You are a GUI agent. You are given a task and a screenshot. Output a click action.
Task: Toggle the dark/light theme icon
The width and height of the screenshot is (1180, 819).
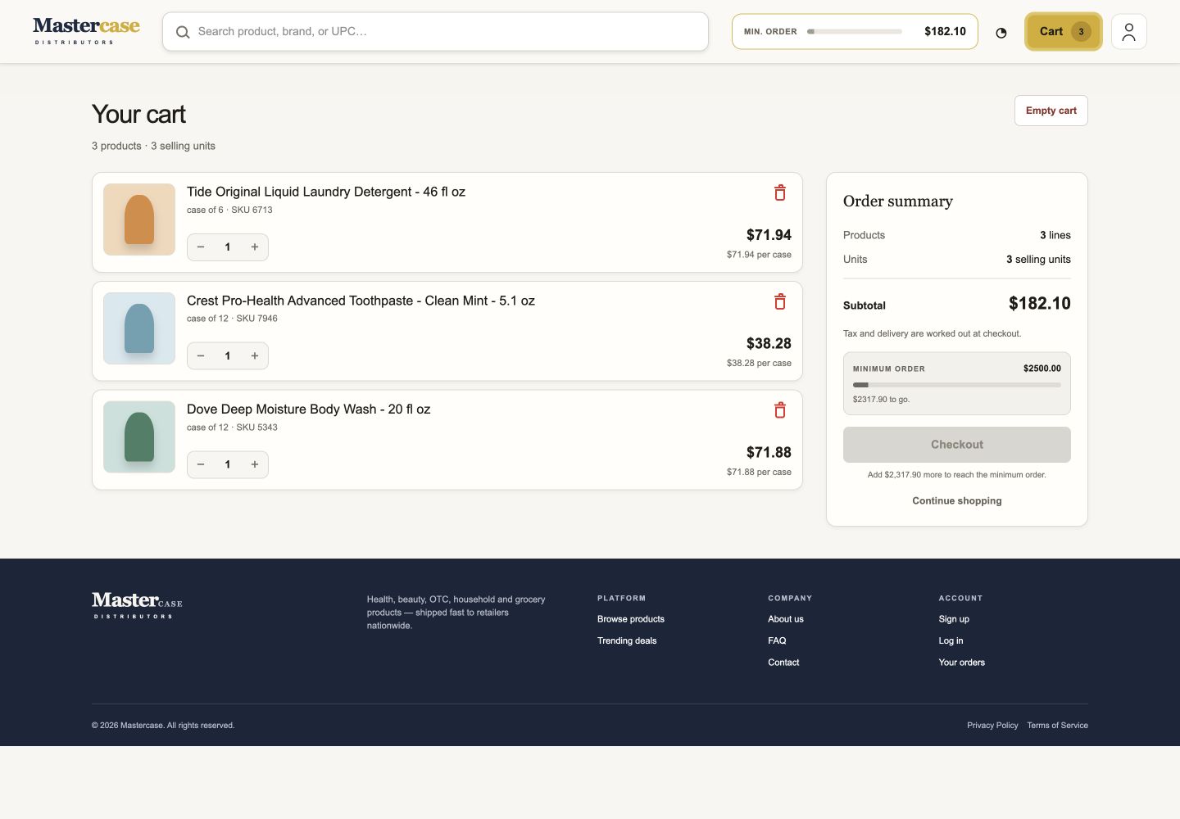1001,33
